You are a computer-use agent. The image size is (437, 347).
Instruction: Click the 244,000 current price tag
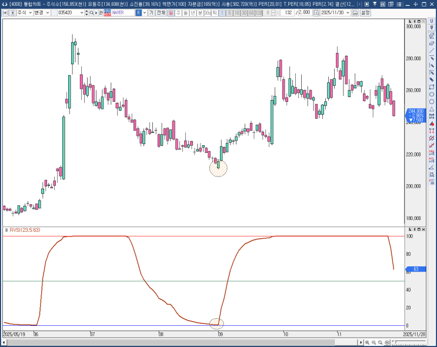point(416,115)
